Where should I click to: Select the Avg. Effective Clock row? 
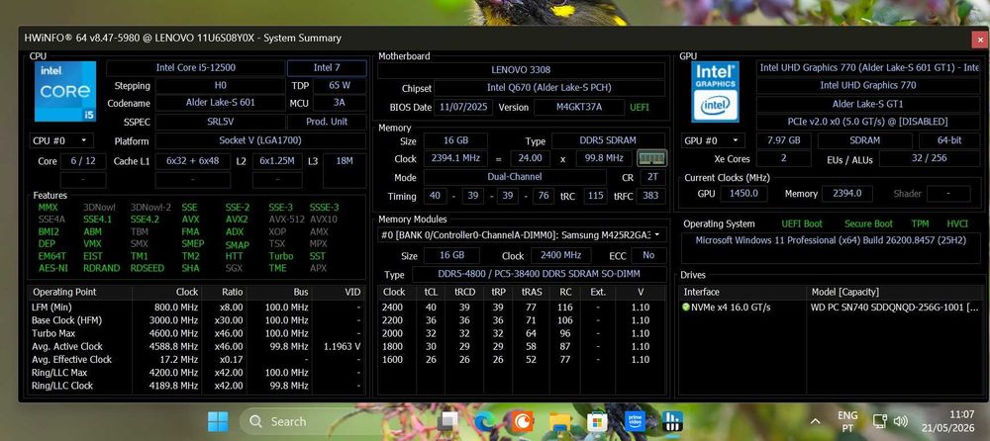tap(197, 360)
